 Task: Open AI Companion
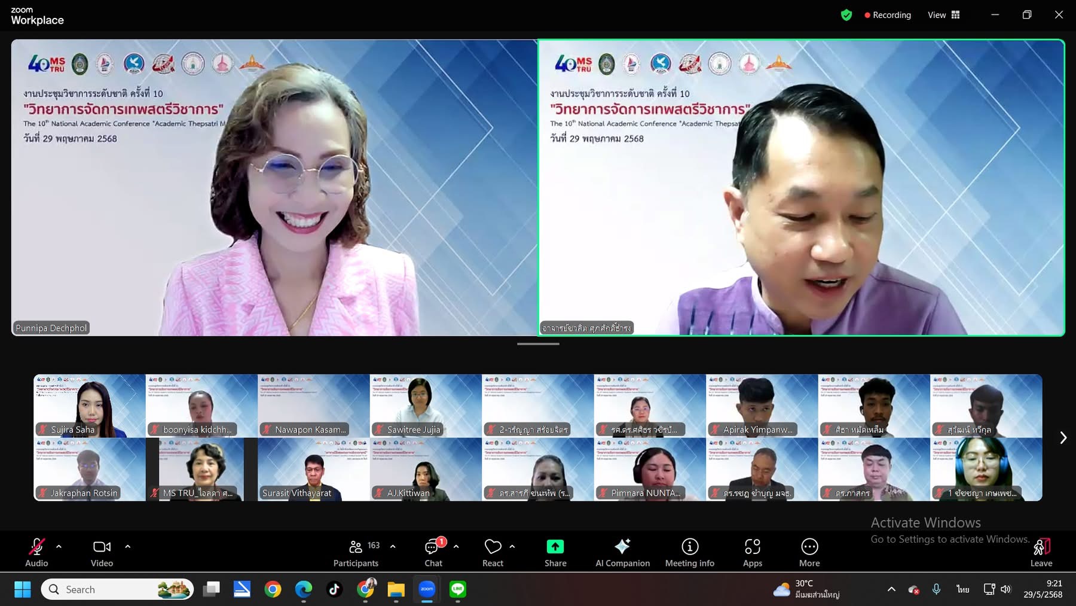622,553
